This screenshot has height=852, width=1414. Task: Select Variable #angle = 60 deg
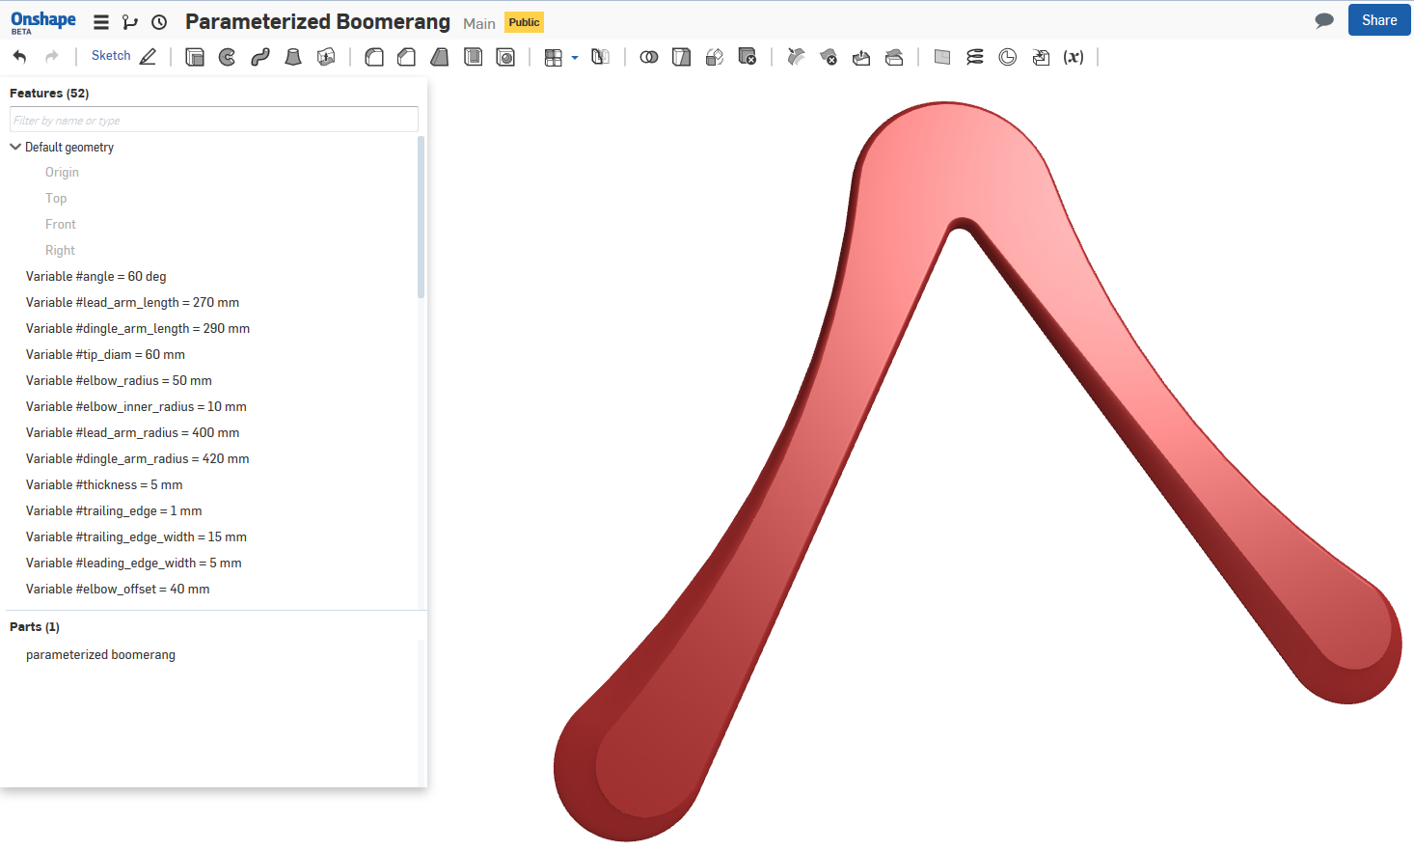(96, 276)
